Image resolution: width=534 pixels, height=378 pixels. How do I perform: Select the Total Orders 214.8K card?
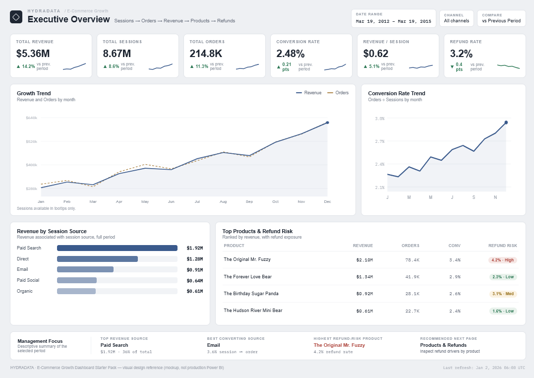click(225, 56)
